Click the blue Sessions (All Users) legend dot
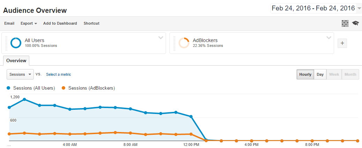Viewport: 362px width, 148px height. point(9,88)
